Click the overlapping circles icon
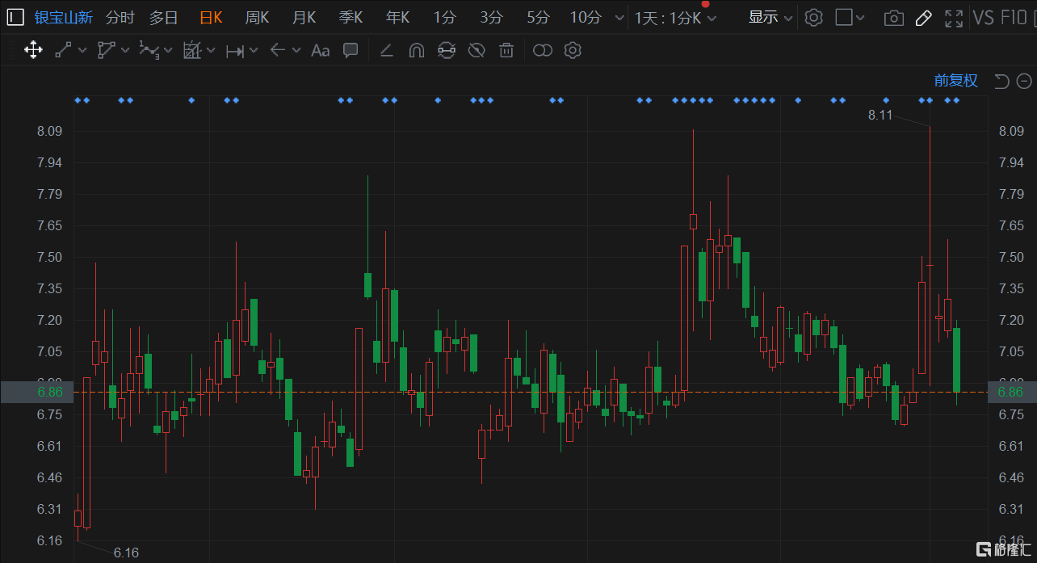 click(x=543, y=51)
